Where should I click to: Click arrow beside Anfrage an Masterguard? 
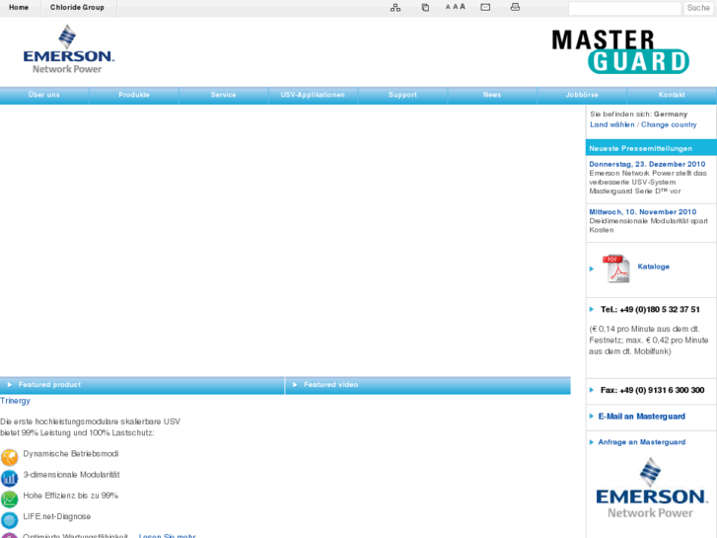(591, 442)
